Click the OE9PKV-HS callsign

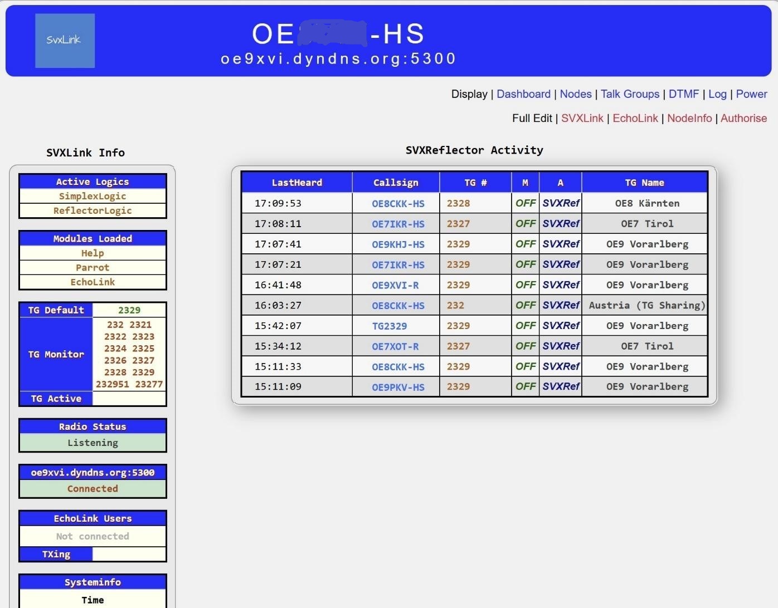pyautogui.click(x=398, y=387)
